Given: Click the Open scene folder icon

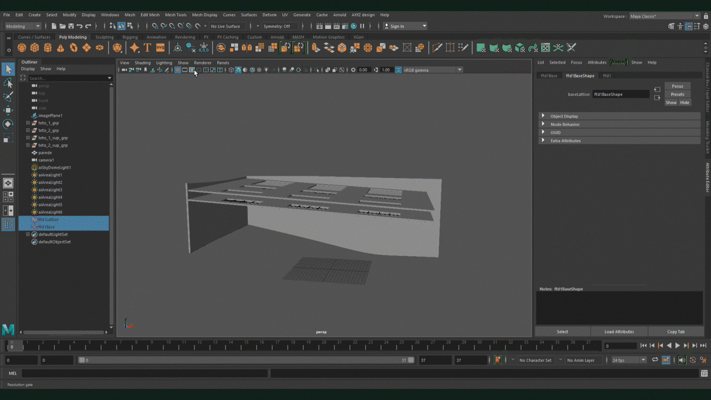Looking at the screenshot, I should 62,26.
